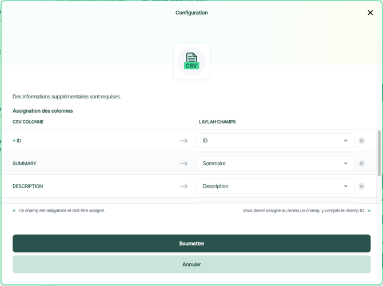
Task: Clear the ID column assignment
Action: coord(361,141)
